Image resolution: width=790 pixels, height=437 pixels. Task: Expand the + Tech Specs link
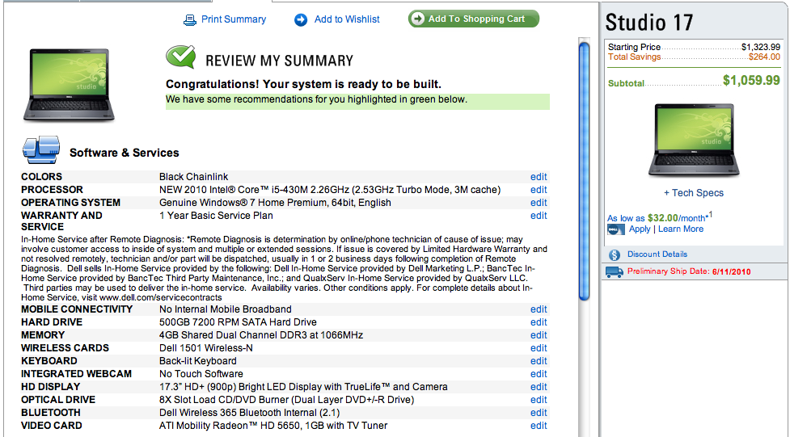click(693, 193)
